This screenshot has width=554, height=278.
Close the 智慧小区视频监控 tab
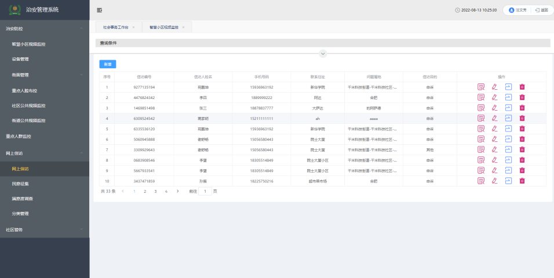click(x=183, y=27)
